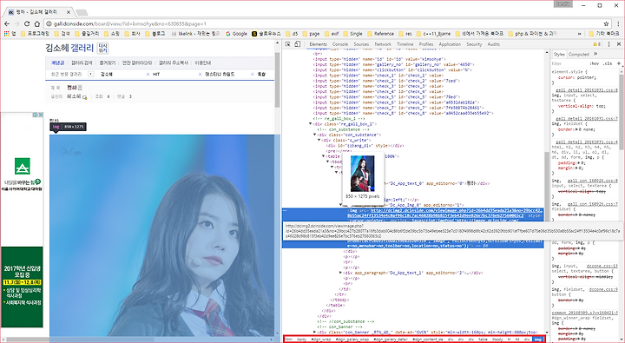Click the img src URL link
The height and width of the screenshot is (343, 625).
444,213
